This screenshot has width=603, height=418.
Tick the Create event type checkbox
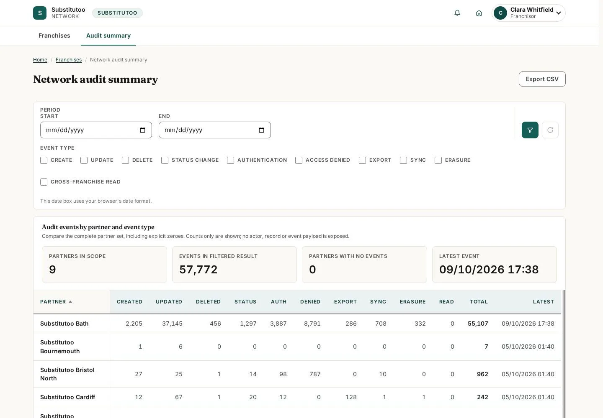coord(44,160)
